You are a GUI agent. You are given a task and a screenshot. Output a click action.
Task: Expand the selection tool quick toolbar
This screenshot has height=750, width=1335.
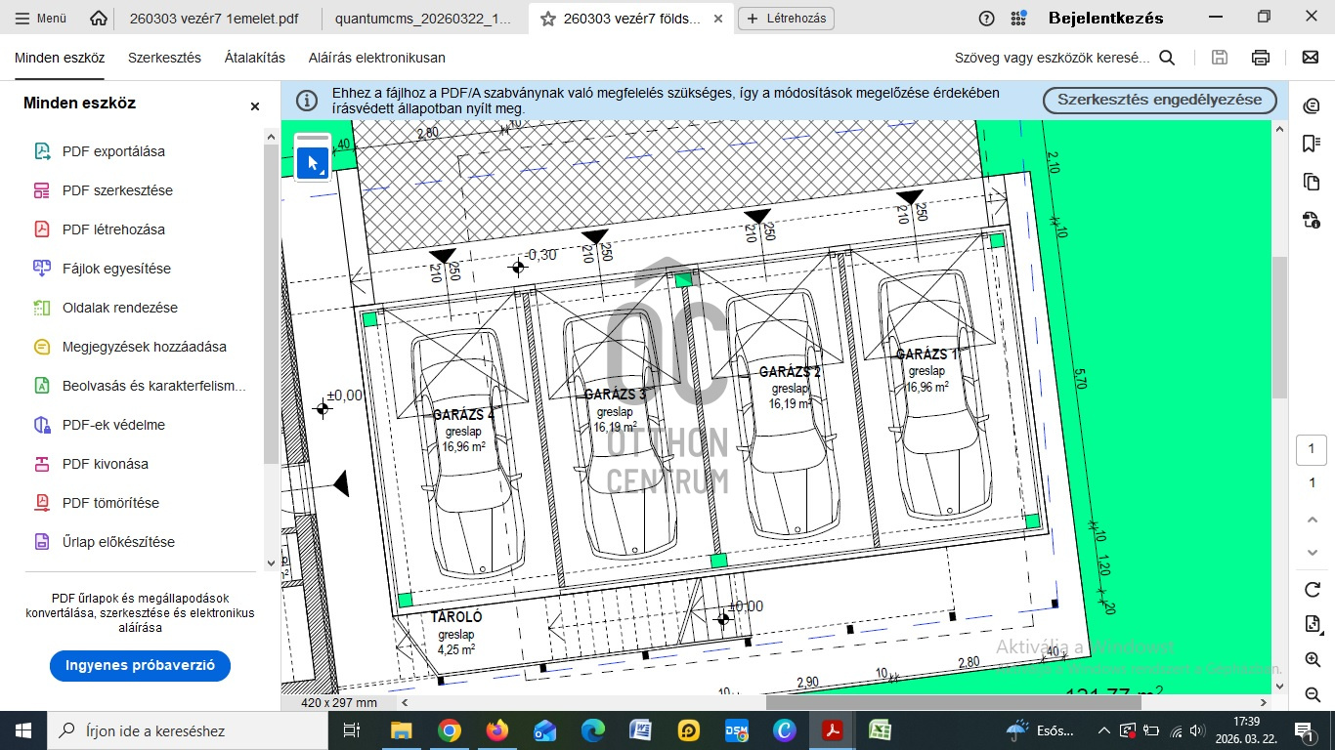pyautogui.click(x=314, y=162)
